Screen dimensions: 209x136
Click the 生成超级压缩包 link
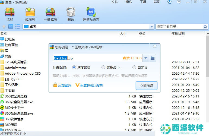point(89,85)
